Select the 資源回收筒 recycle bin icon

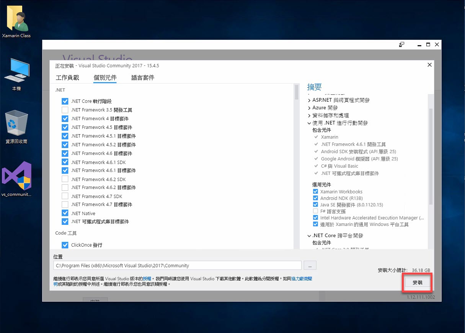click(16, 127)
